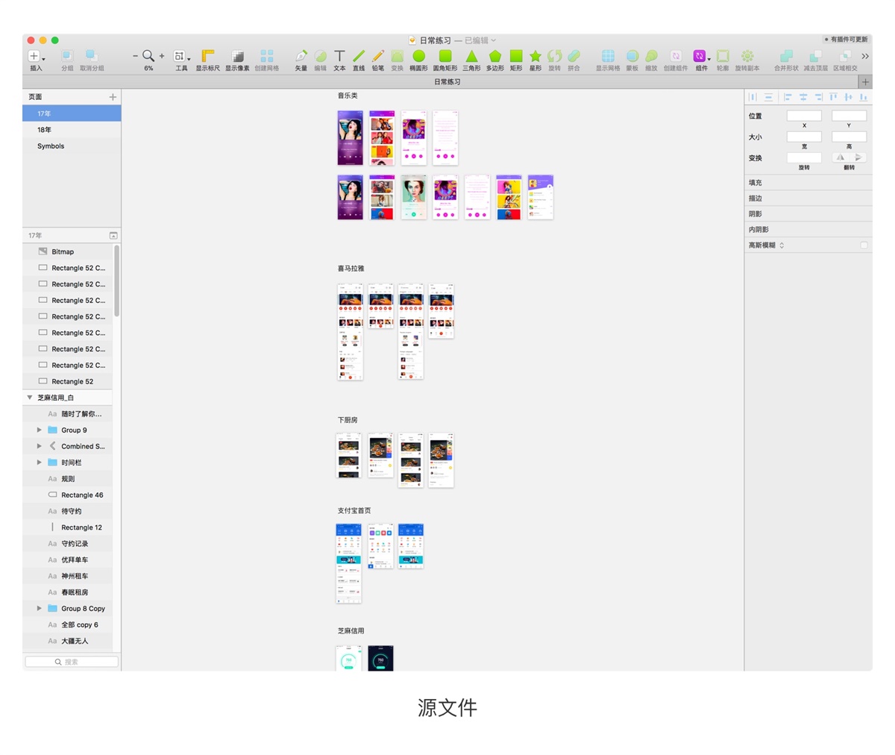The height and width of the screenshot is (755, 895).
Task: Click the 蒙板 (Mask) toolbar icon
Action: pyautogui.click(x=632, y=56)
